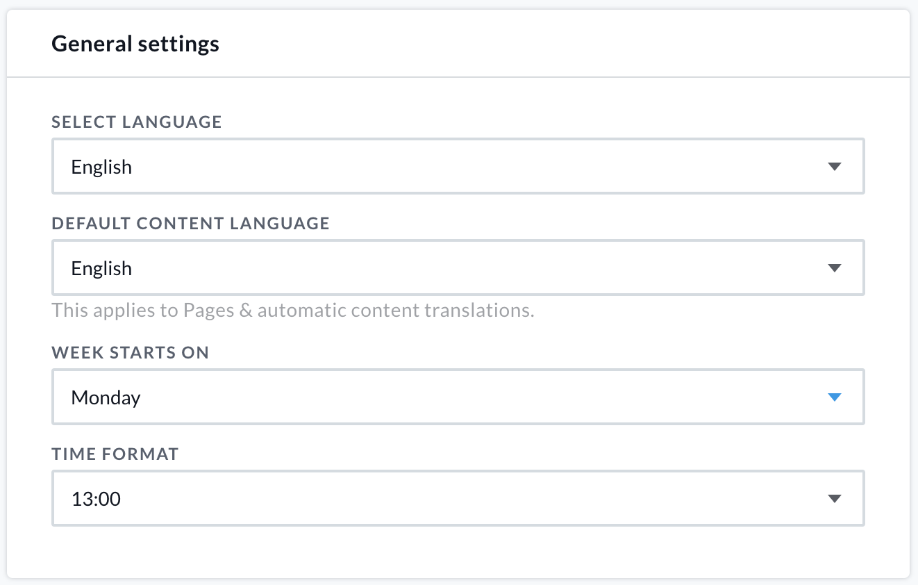This screenshot has height=585, width=918.
Task: Click the WEEK STARTS ON field label
Action: coord(130,353)
